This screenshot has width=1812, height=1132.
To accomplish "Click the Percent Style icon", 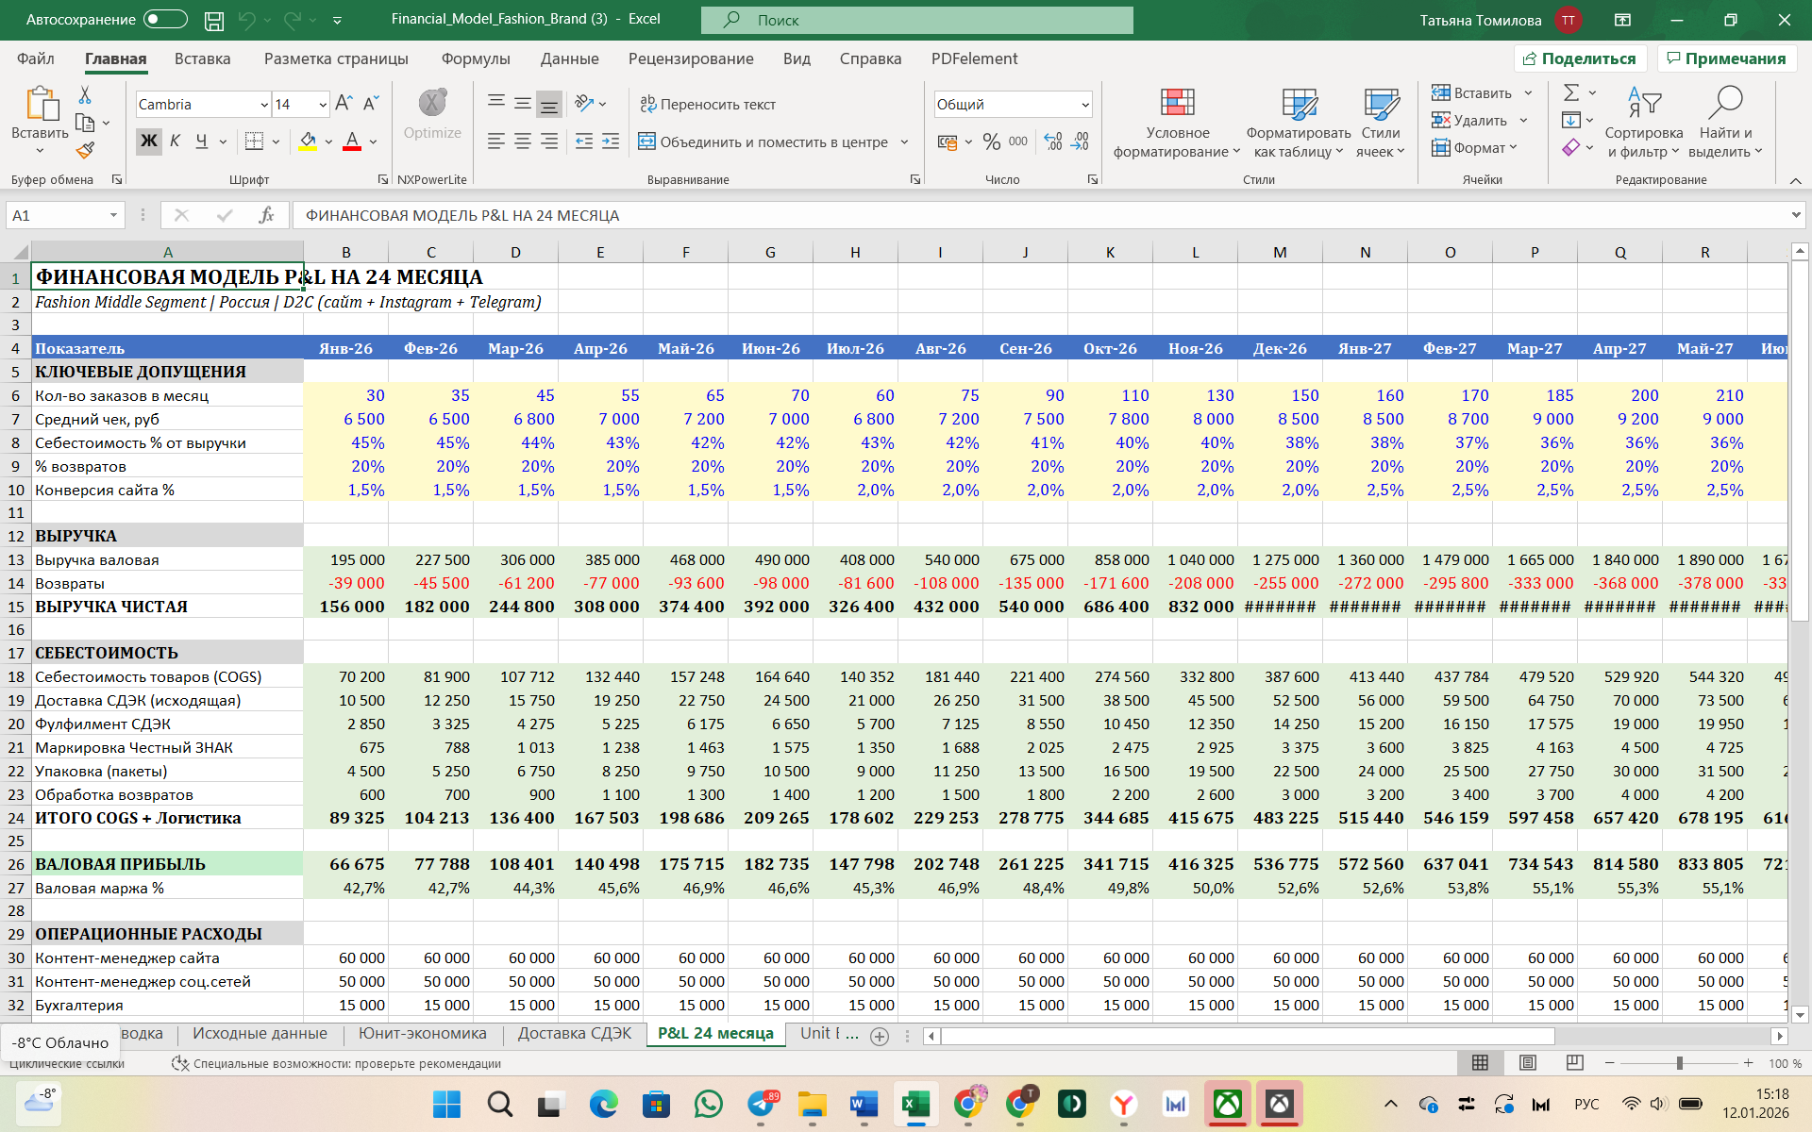I will tap(991, 141).
